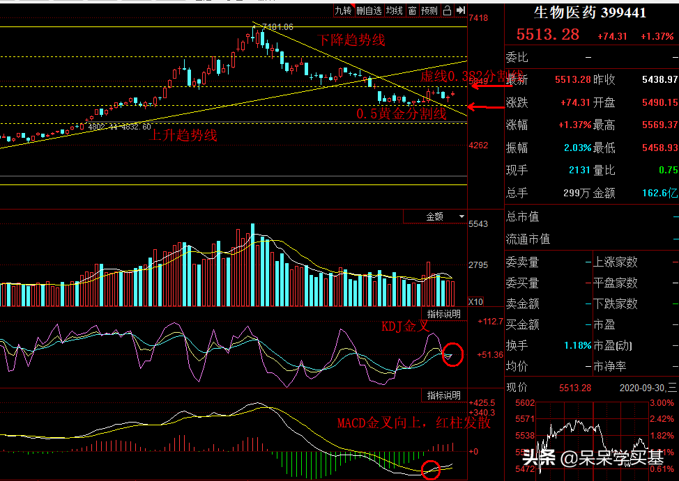Viewport: 679px width, 481px height.
Task: Click the 市盈(动) label
Action: 613,346
